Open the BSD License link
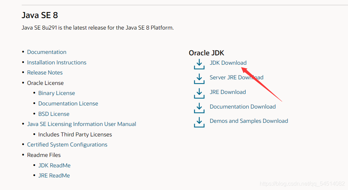 (54, 114)
